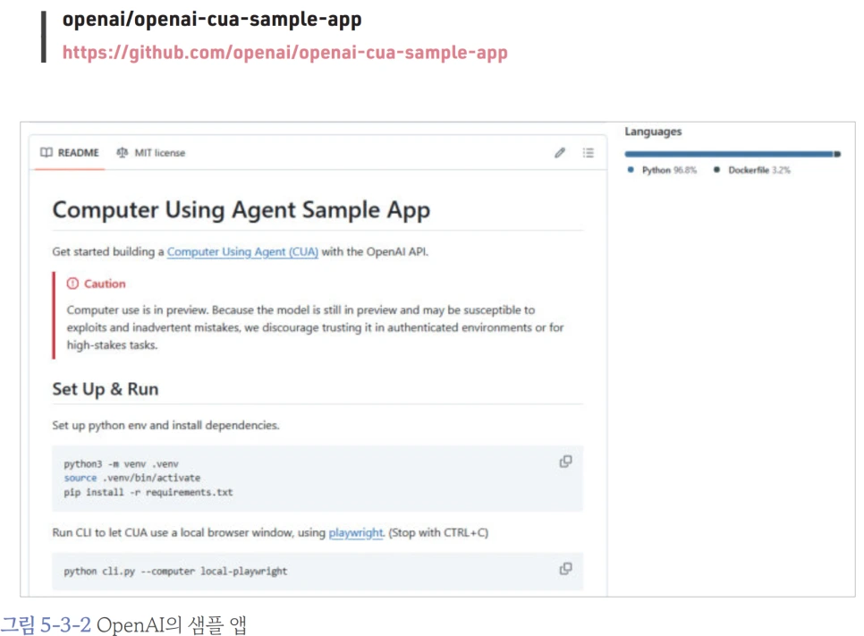The width and height of the screenshot is (864, 636).
Task: Open the README outline list icon
Action: 589,153
